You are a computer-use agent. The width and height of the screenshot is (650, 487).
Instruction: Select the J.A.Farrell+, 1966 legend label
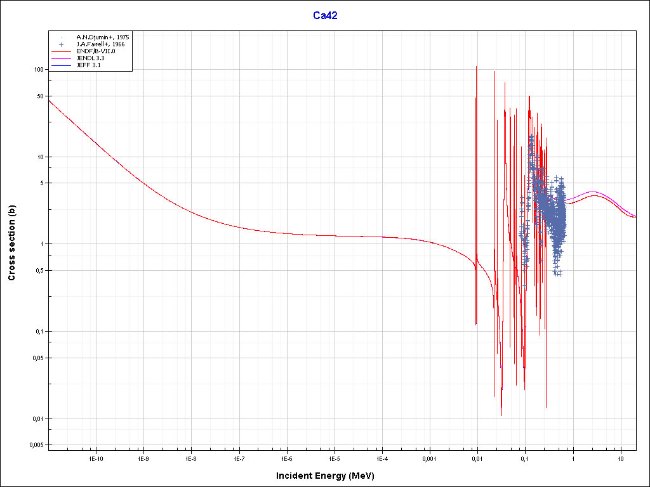(101, 44)
